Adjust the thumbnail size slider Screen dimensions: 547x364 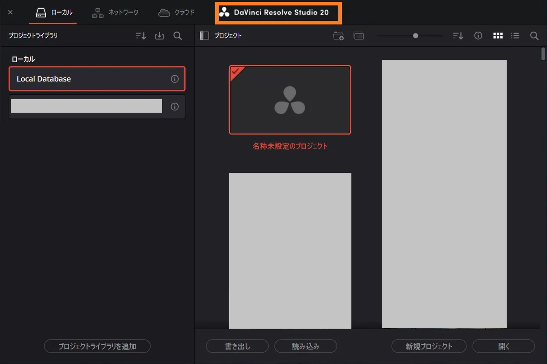(x=415, y=35)
